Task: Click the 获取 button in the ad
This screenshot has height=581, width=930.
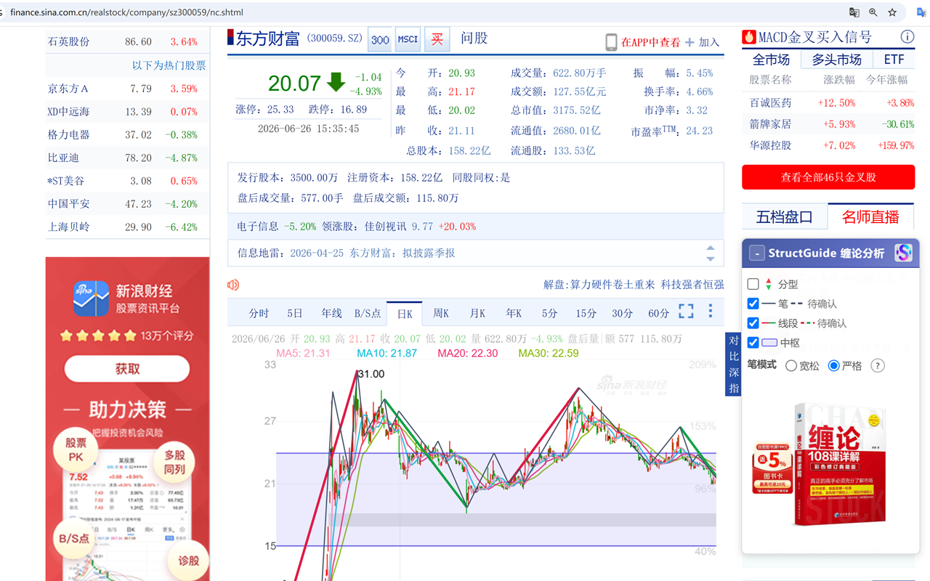Action: (127, 369)
